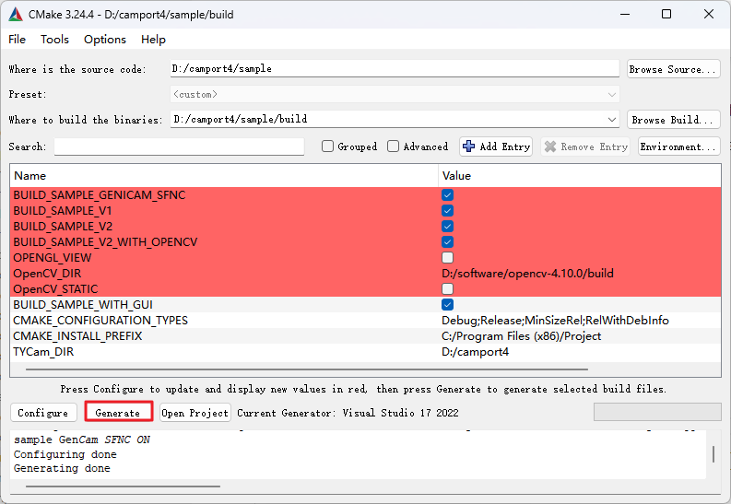Click the Search input field
The width and height of the screenshot is (731, 504).
pos(179,147)
